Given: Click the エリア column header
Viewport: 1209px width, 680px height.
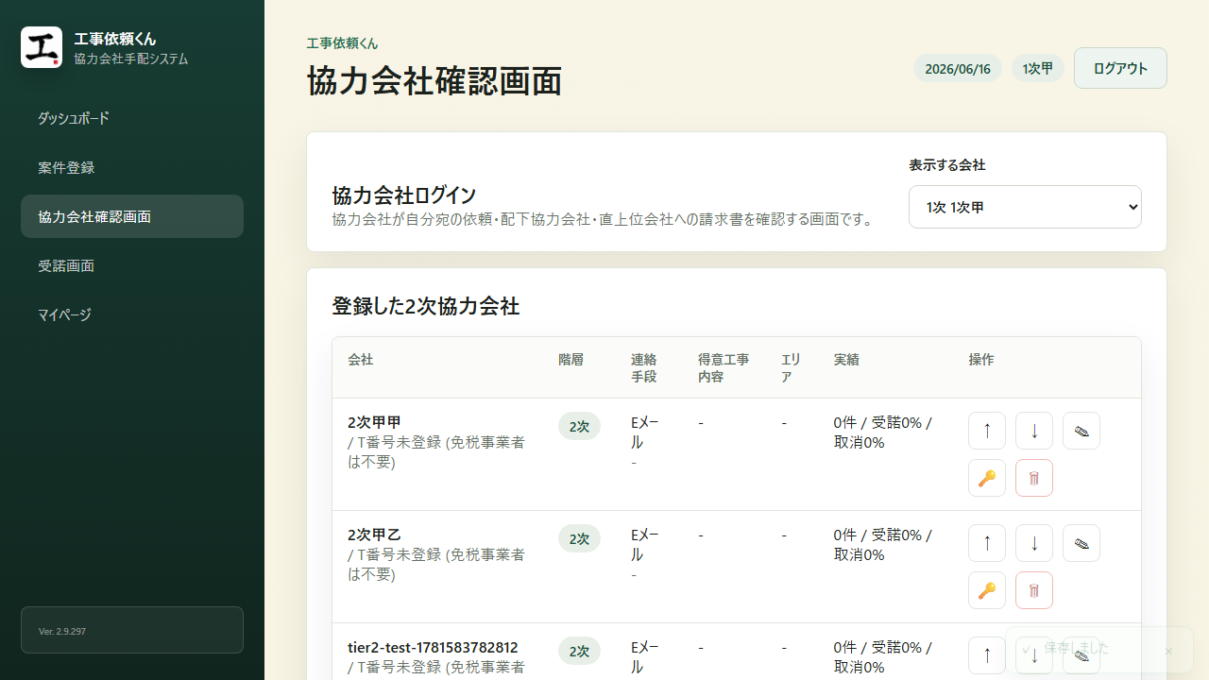Looking at the screenshot, I should (x=791, y=367).
